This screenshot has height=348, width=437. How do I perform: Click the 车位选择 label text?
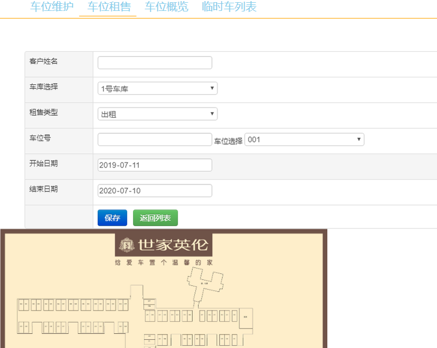point(228,141)
